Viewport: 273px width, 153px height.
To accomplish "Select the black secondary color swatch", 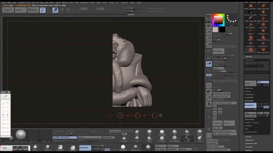I will (x=222, y=29).
